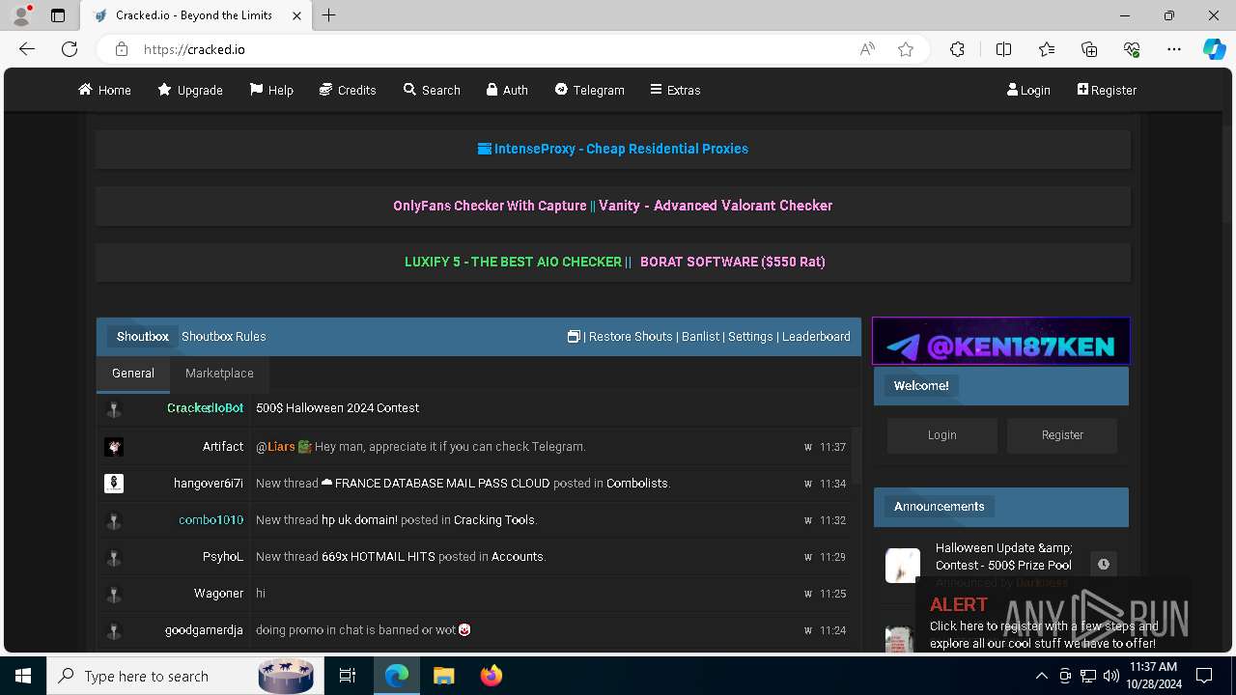The image size is (1236, 695).
Task: Open hangover6i7i's avatar image
Action: tap(114, 483)
